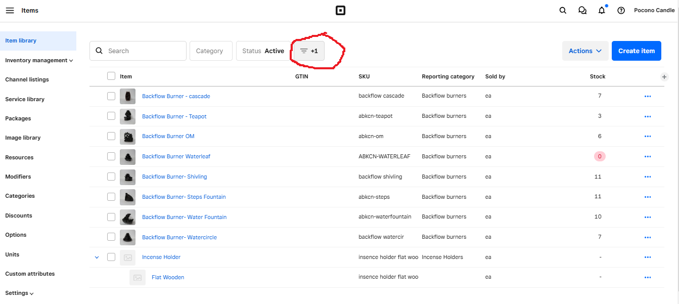Open the Status Active filter

tap(263, 51)
